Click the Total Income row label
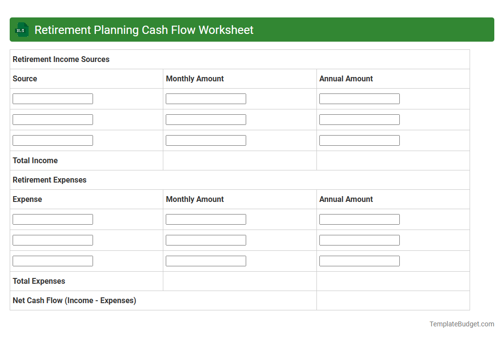This screenshot has width=504, height=338. (x=35, y=160)
